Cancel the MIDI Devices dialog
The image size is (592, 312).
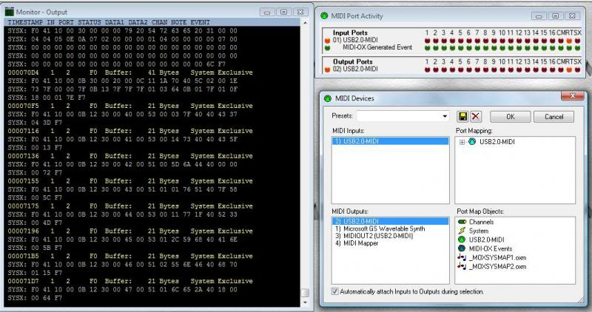coord(554,117)
